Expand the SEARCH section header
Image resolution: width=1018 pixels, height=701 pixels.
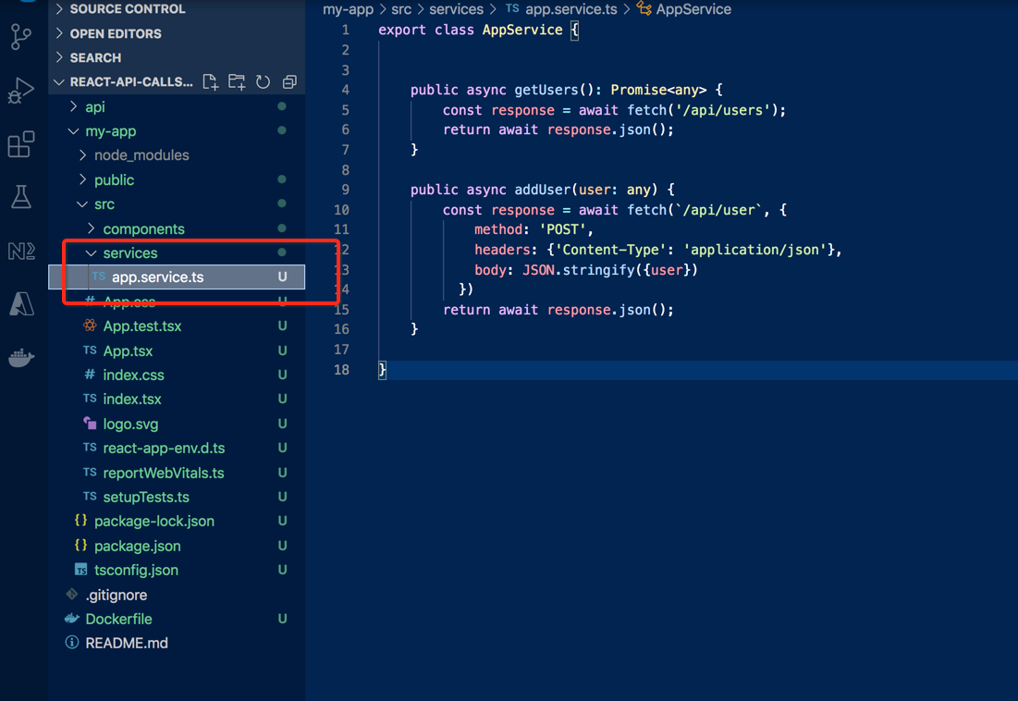pyautogui.click(x=97, y=57)
